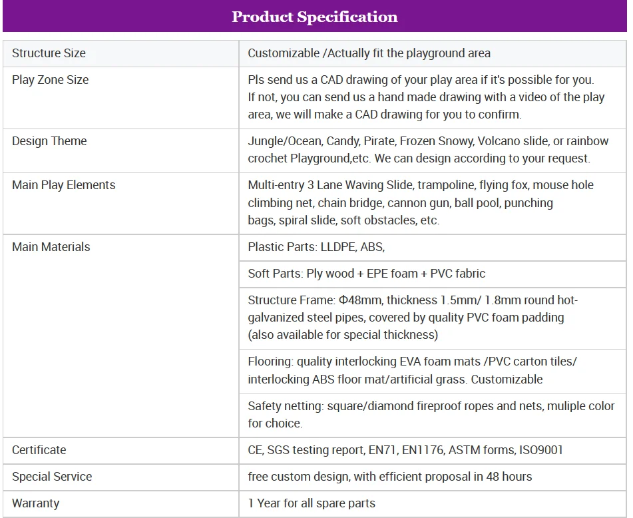This screenshot has width=633, height=518.
Task: Click the Plastic Parts: LLDPE, ABS row
Action: point(316,247)
